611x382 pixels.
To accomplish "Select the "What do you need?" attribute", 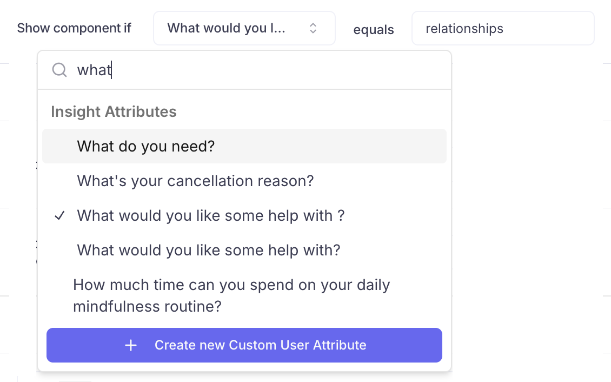I will [x=146, y=146].
